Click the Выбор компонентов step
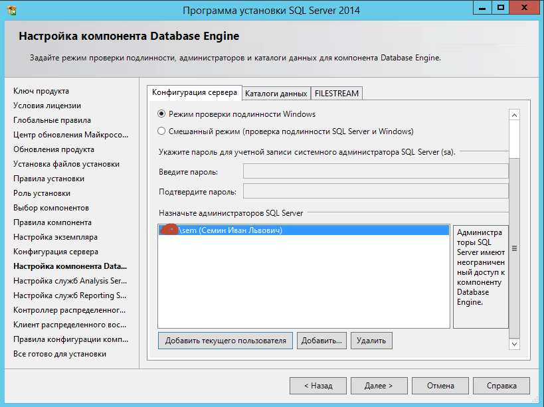544x407 pixels. [51, 207]
